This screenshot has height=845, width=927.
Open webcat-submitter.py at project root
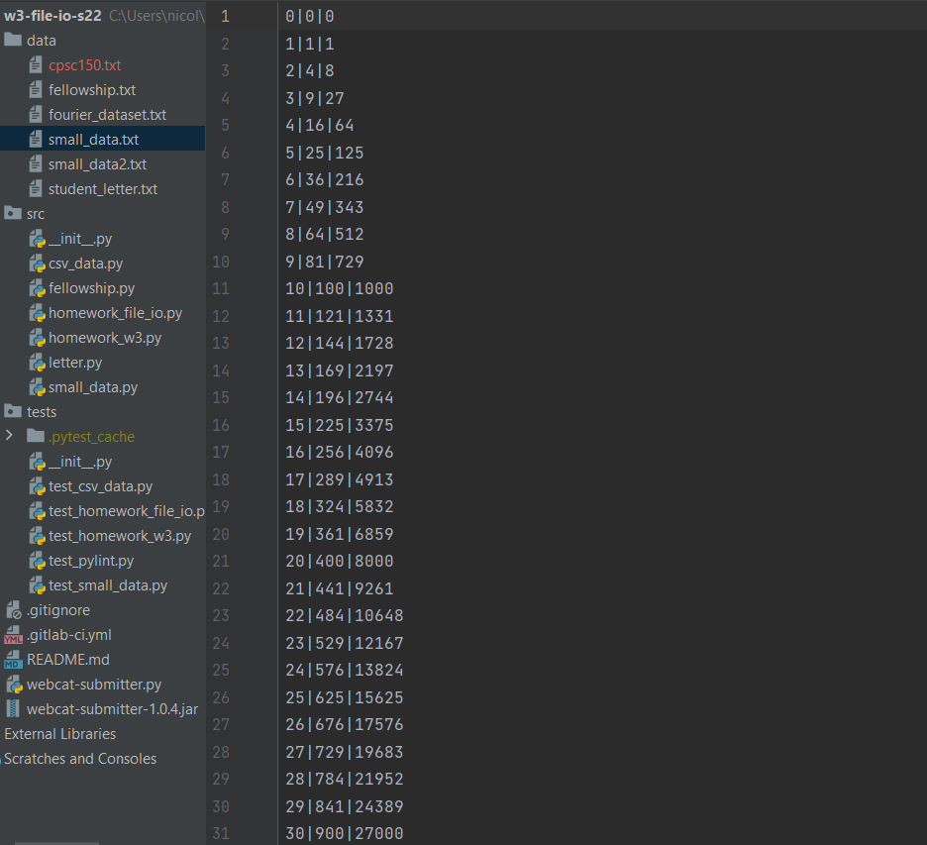tap(88, 684)
